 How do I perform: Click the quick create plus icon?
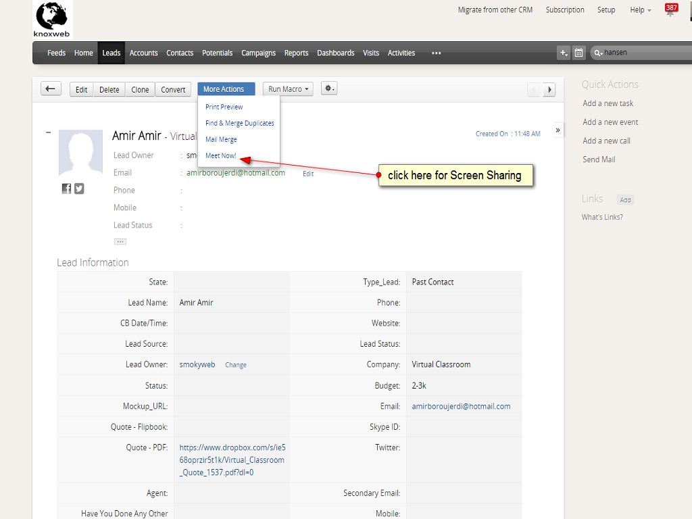(x=563, y=53)
